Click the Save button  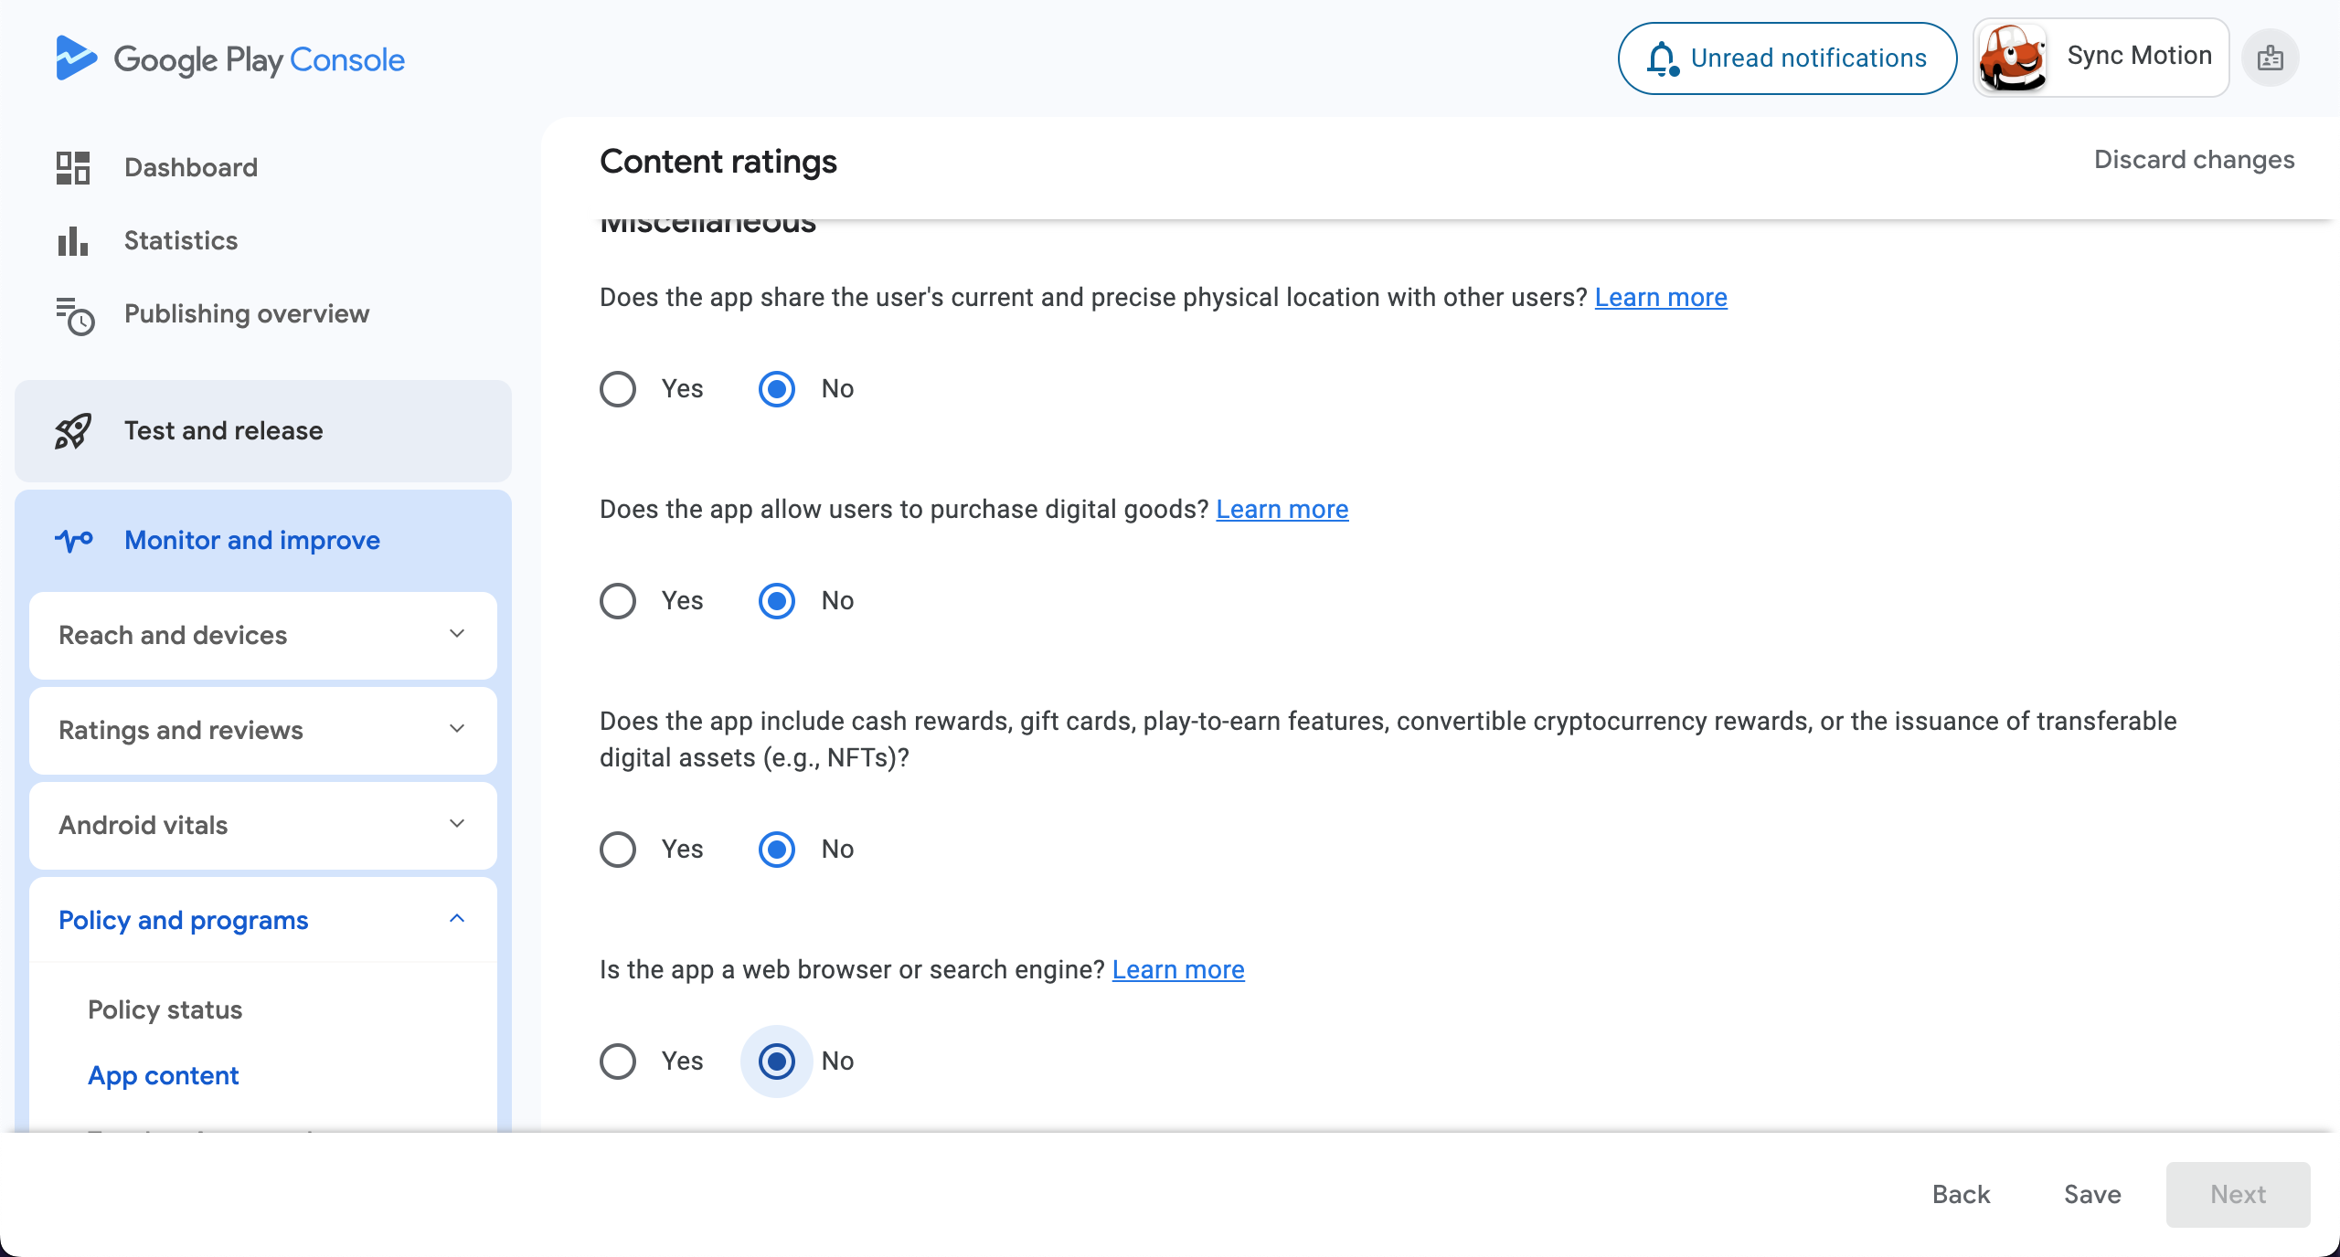click(x=2092, y=1195)
